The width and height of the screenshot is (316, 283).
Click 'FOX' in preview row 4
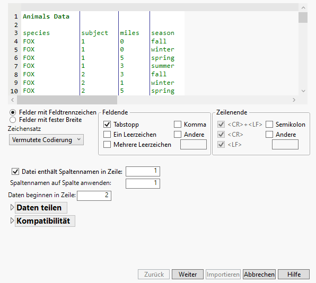click(29, 41)
